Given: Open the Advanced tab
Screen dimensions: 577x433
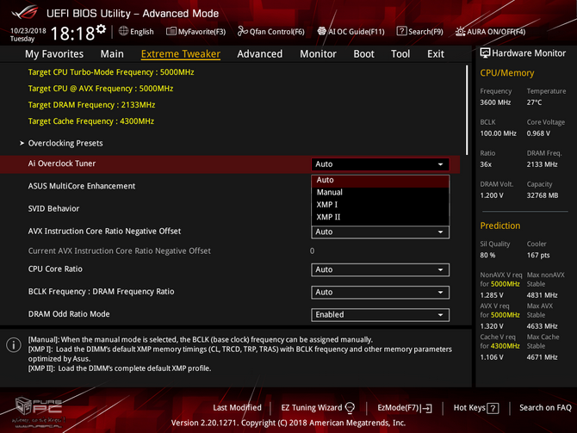Looking at the screenshot, I should pyautogui.click(x=260, y=54).
